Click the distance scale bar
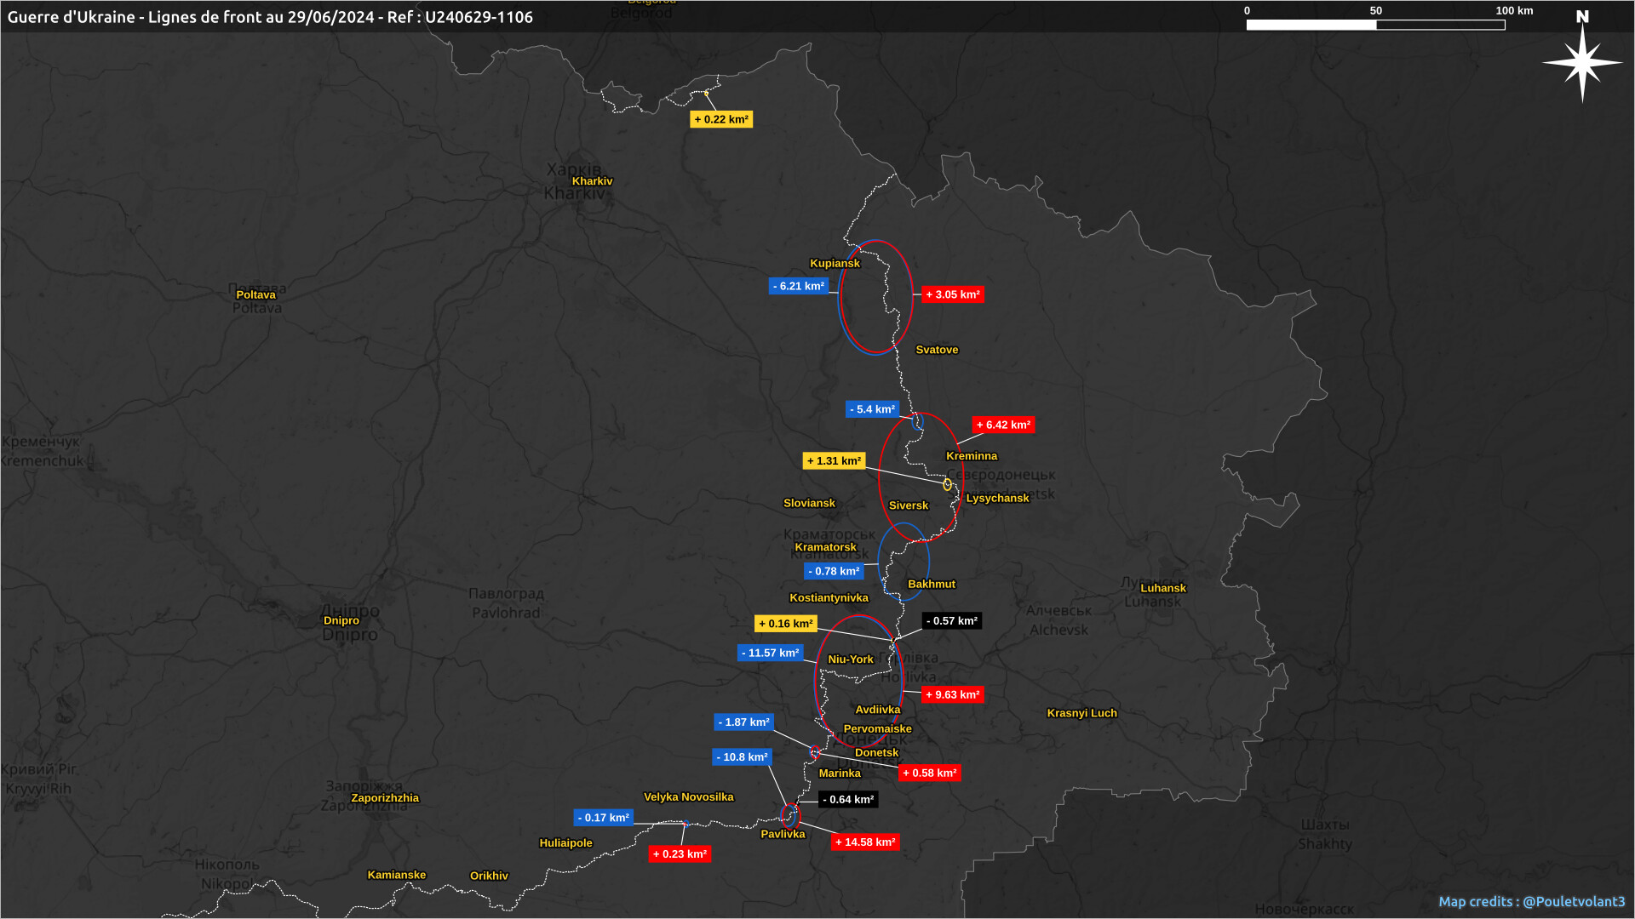 pos(1375,25)
